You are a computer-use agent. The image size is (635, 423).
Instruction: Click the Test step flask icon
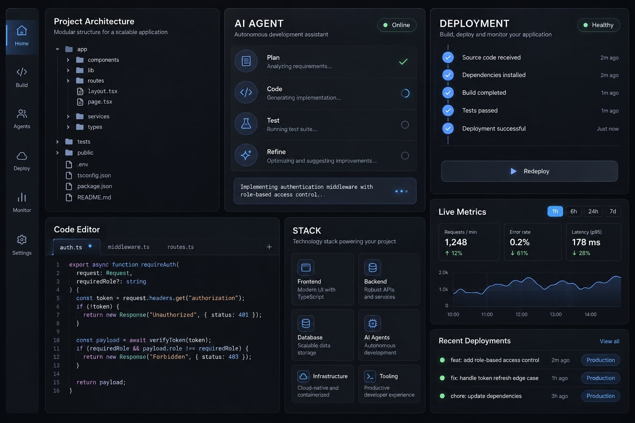[246, 124]
